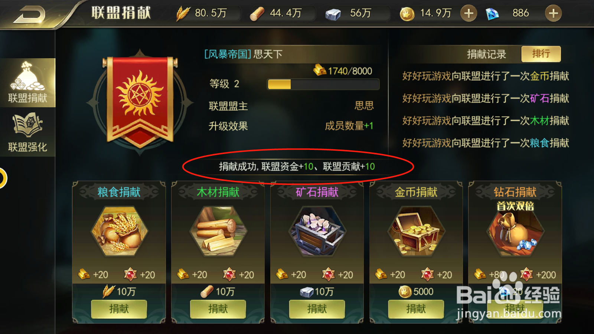Tap the back arrow icon
Screen dimensions: 594x334
29,15
